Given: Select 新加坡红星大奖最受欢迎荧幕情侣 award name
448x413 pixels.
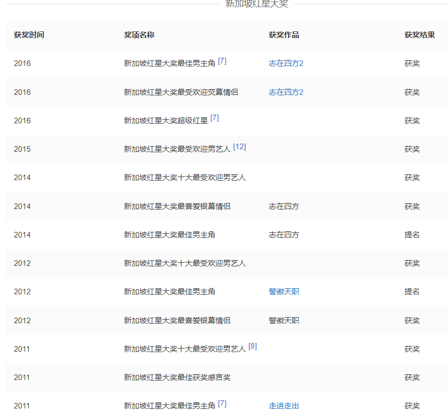Looking at the screenshot, I should click(x=181, y=92).
